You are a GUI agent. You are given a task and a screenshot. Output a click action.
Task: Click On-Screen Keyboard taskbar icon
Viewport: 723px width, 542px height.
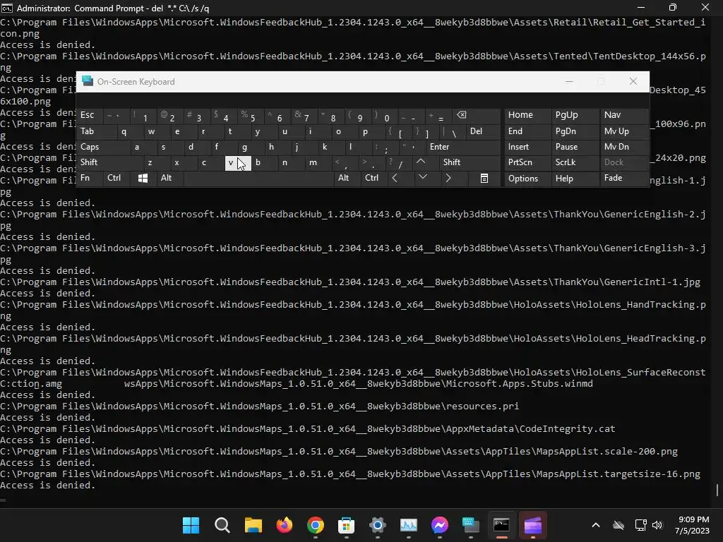(x=471, y=525)
